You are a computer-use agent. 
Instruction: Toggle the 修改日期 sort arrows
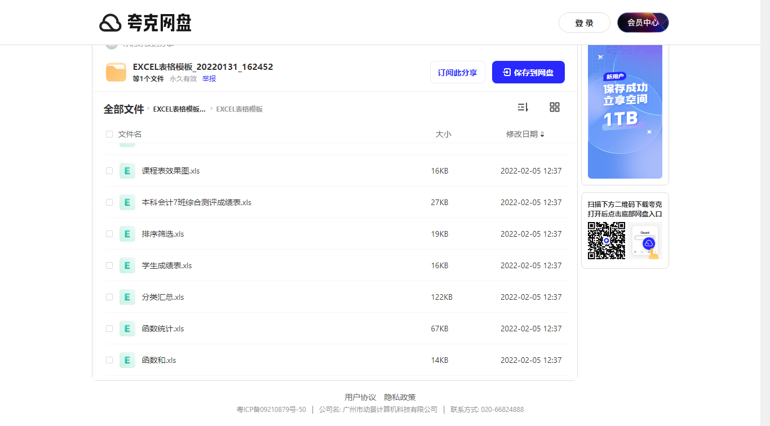point(542,134)
